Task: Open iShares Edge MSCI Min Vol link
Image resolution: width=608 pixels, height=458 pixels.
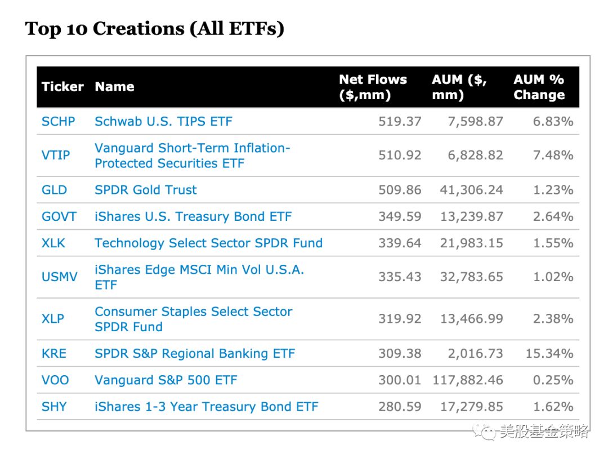Action: (199, 277)
